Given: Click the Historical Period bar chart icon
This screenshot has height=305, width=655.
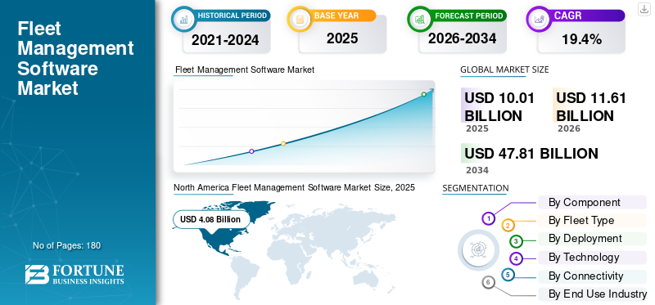Looking at the screenshot, I should coord(183,19).
